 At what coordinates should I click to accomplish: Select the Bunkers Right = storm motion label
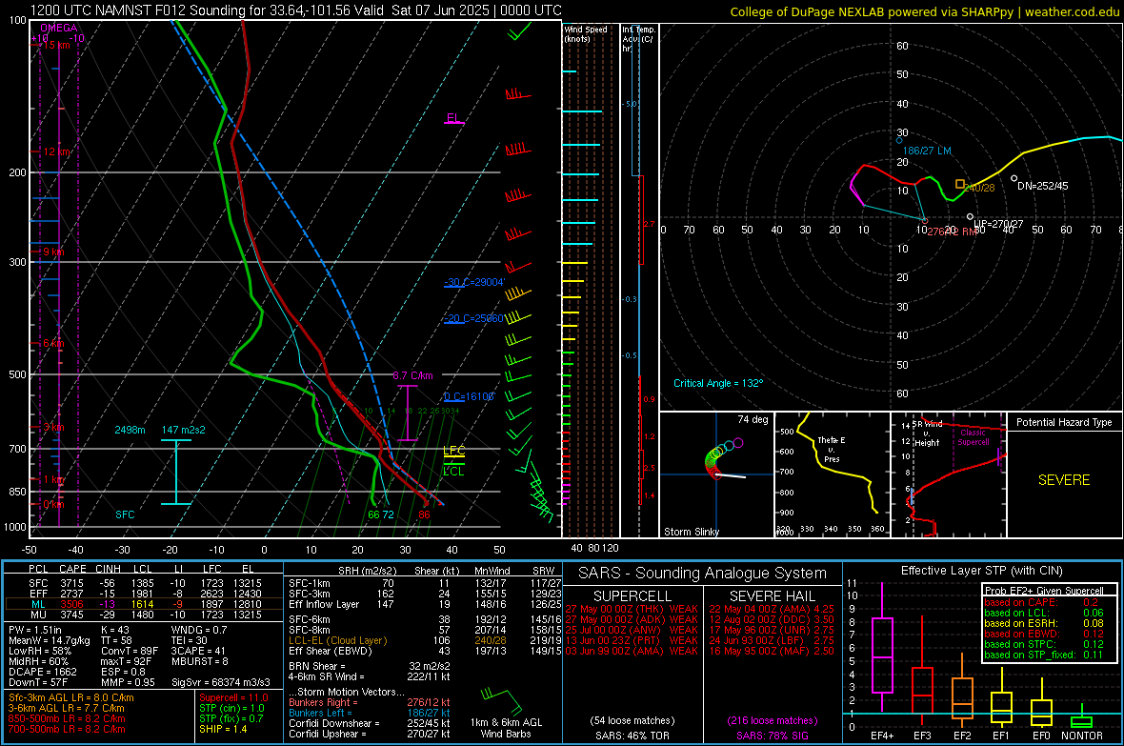point(323,703)
